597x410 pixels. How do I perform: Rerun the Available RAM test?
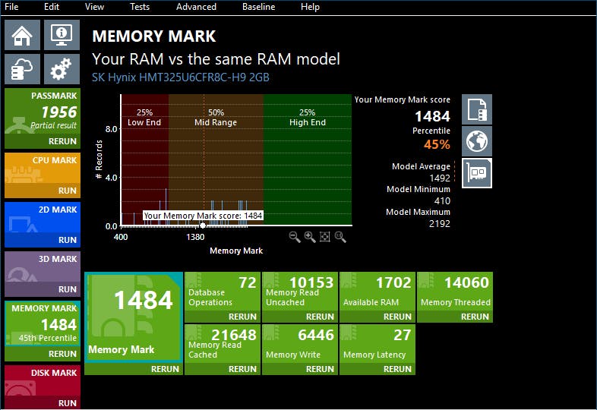tap(397, 317)
